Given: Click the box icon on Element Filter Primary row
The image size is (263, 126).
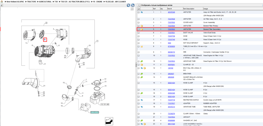Looking at the screenshot, I should [x=142, y=26].
